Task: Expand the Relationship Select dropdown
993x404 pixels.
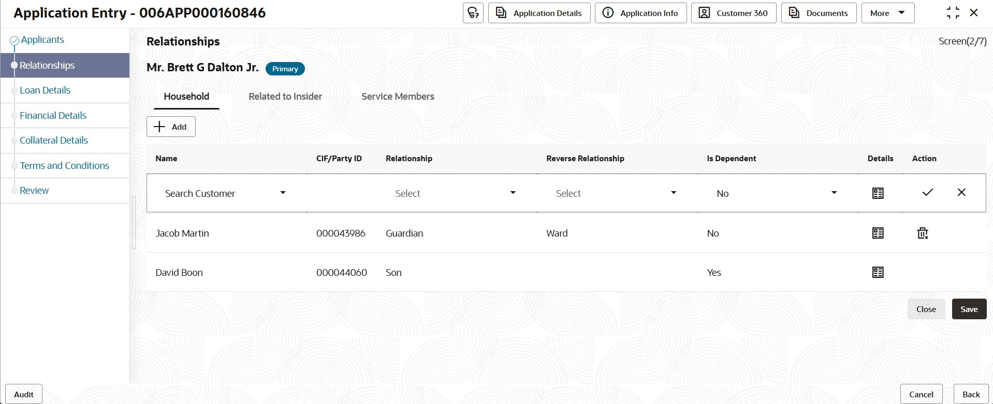Action: 513,193
